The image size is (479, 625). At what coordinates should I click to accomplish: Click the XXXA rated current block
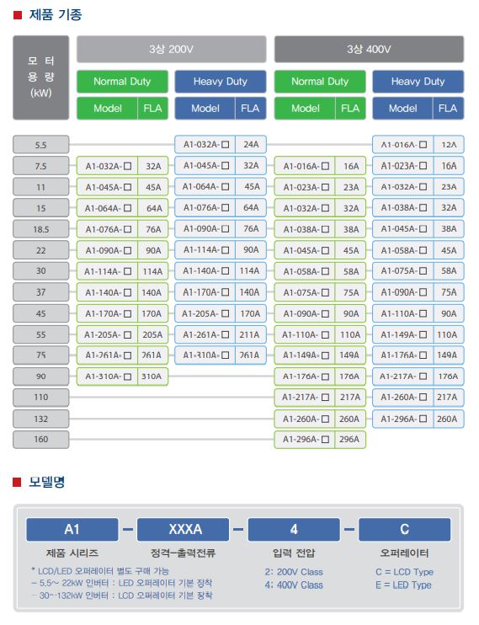[x=184, y=529]
